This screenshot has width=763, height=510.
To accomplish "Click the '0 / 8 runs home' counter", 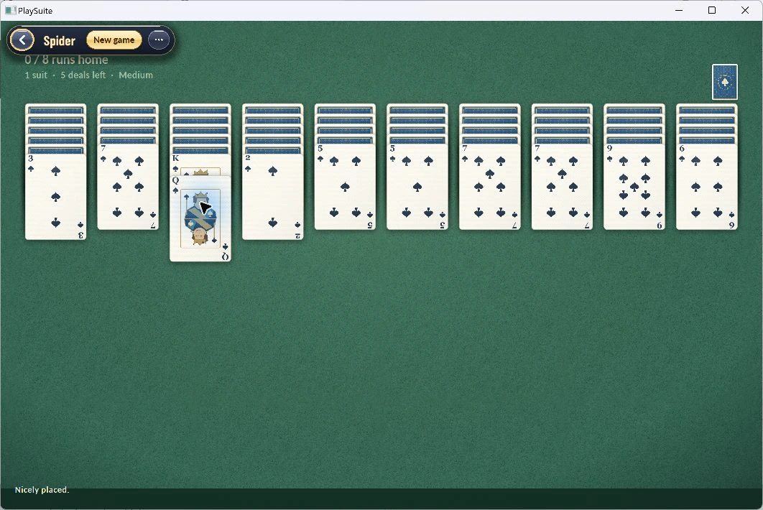I will (66, 60).
